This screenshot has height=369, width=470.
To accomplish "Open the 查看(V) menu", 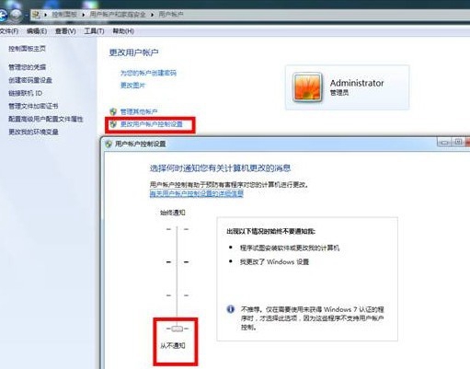I will pos(65,31).
